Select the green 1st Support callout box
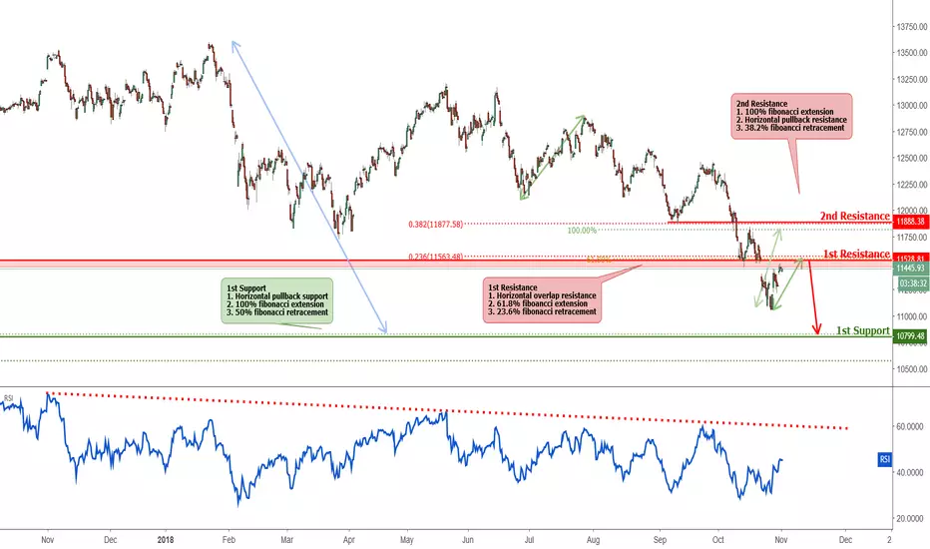Screen dimensions: 930x549 (x=277, y=300)
